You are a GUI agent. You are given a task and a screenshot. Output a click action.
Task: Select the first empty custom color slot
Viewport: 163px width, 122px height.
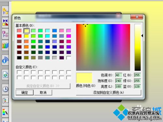(x=19, y=72)
